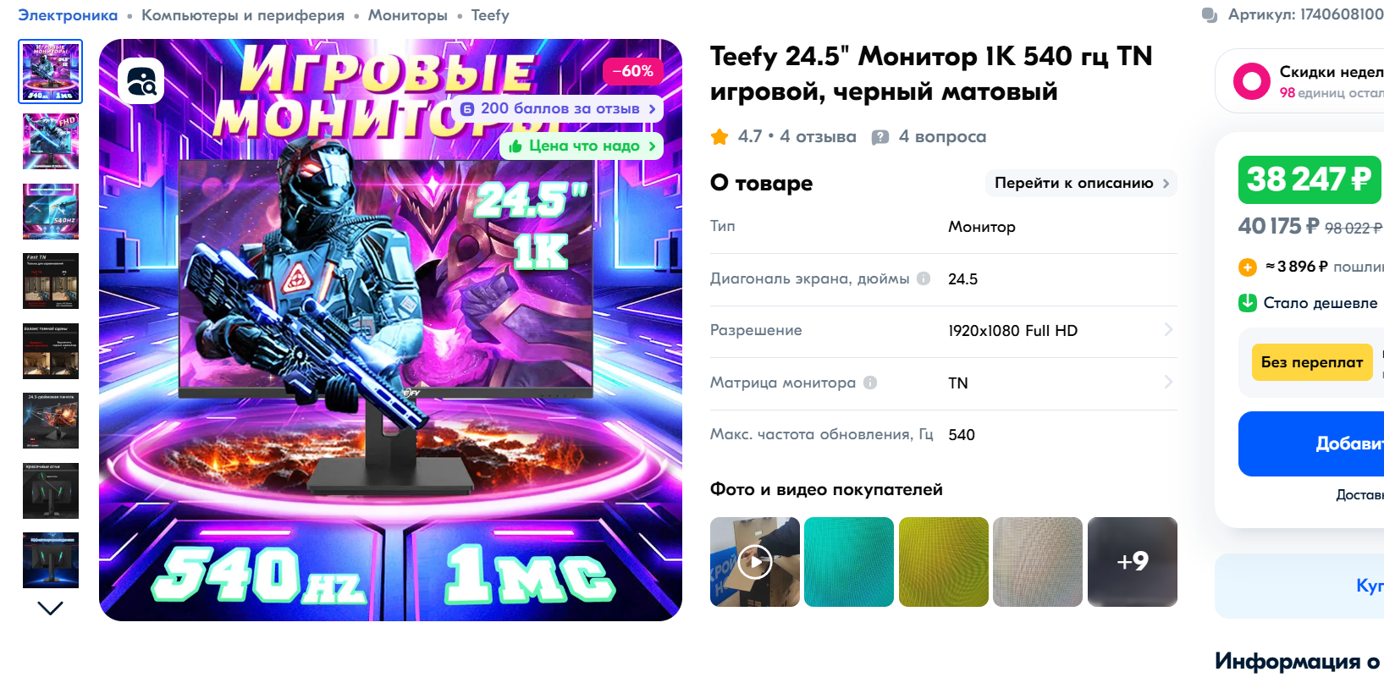This screenshot has height=683, width=1384.
Task: Click the star rating icon
Action: [x=720, y=136]
